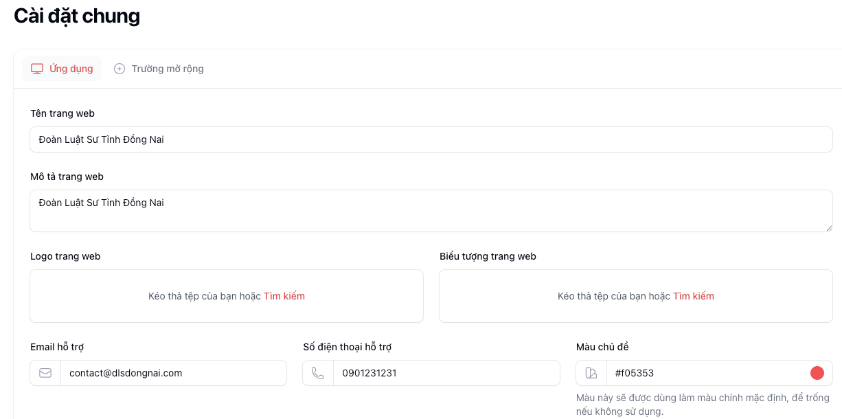
Task: Click the resize handle of description textarea
Action: (828, 227)
